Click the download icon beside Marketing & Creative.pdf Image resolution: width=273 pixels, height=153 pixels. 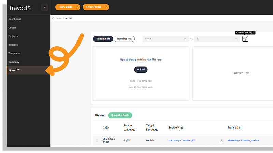point(221,141)
